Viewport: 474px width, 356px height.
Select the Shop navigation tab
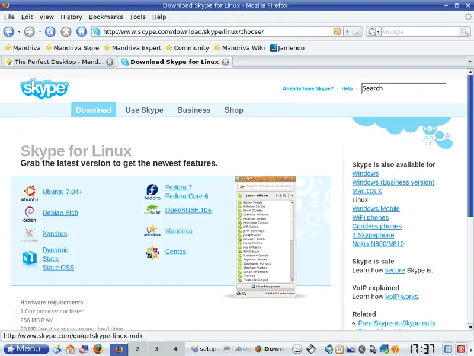click(x=233, y=110)
